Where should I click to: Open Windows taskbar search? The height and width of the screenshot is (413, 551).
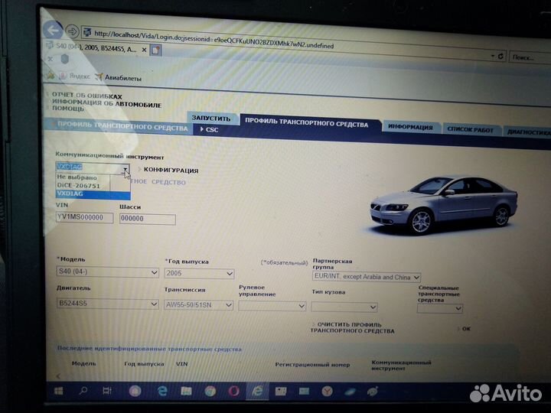(83, 390)
